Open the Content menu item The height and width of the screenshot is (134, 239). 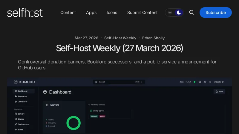(x=68, y=13)
